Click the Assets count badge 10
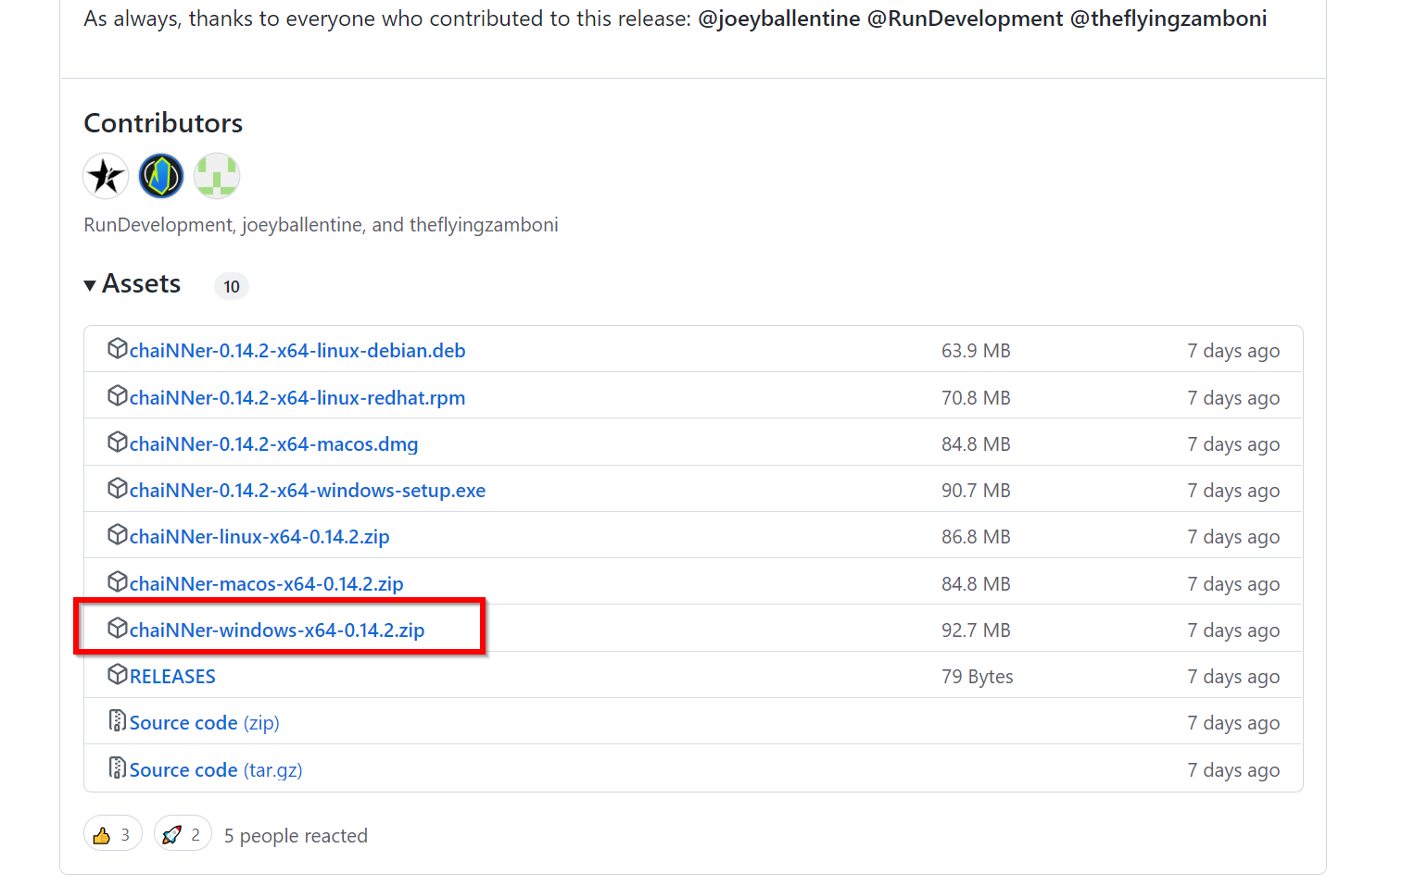This screenshot has height=886, width=1402. click(232, 287)
